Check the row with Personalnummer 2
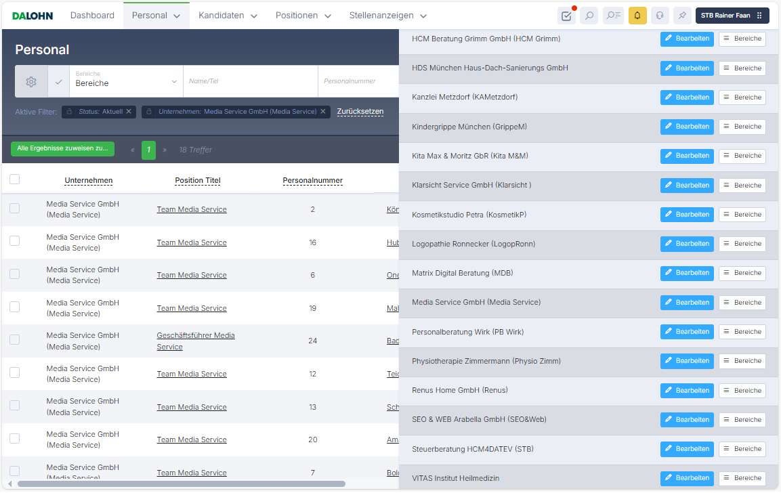The image size is (781, 493). click(15, 209)
